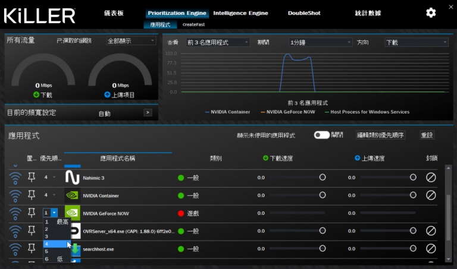
Task: Pin the NVIDIA GeForce NOW application
Action: pyautogui.click(x=32, y=213)
